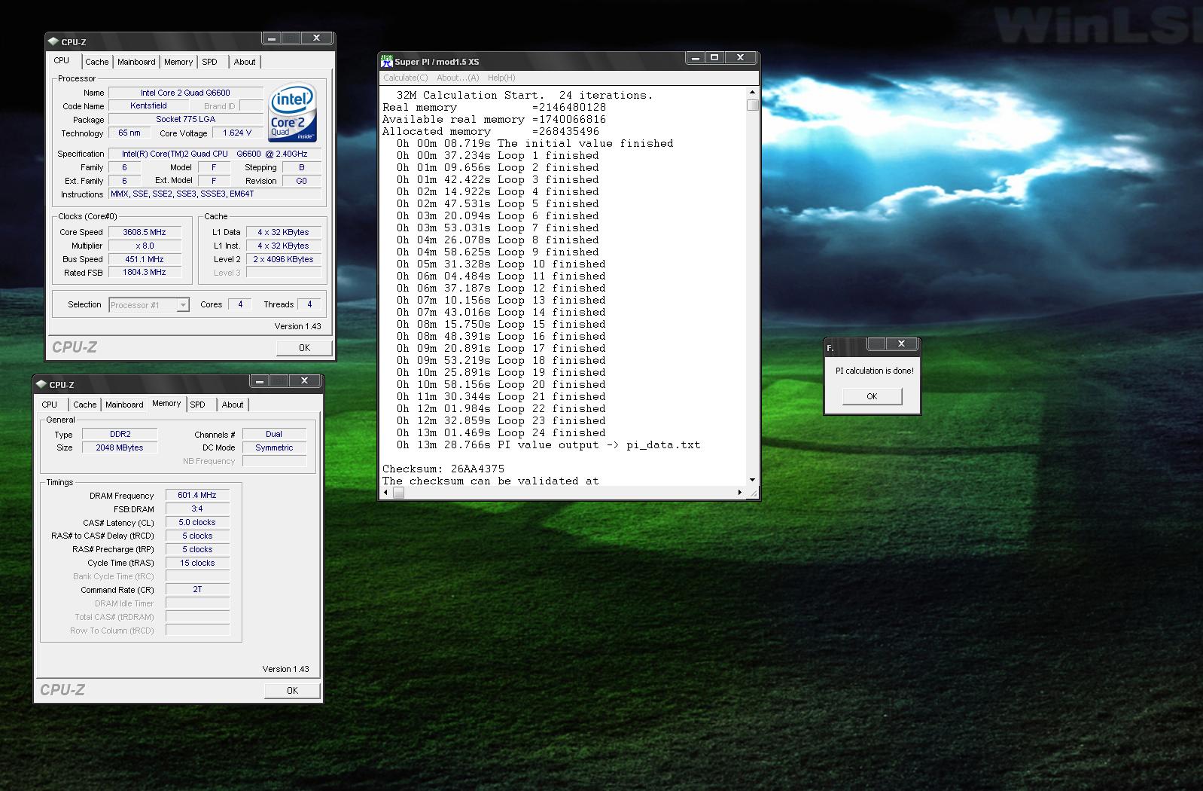1203x791 pixels.
Task: Select CPU tab in top CPU-Z window
Action: click(62, 60)
